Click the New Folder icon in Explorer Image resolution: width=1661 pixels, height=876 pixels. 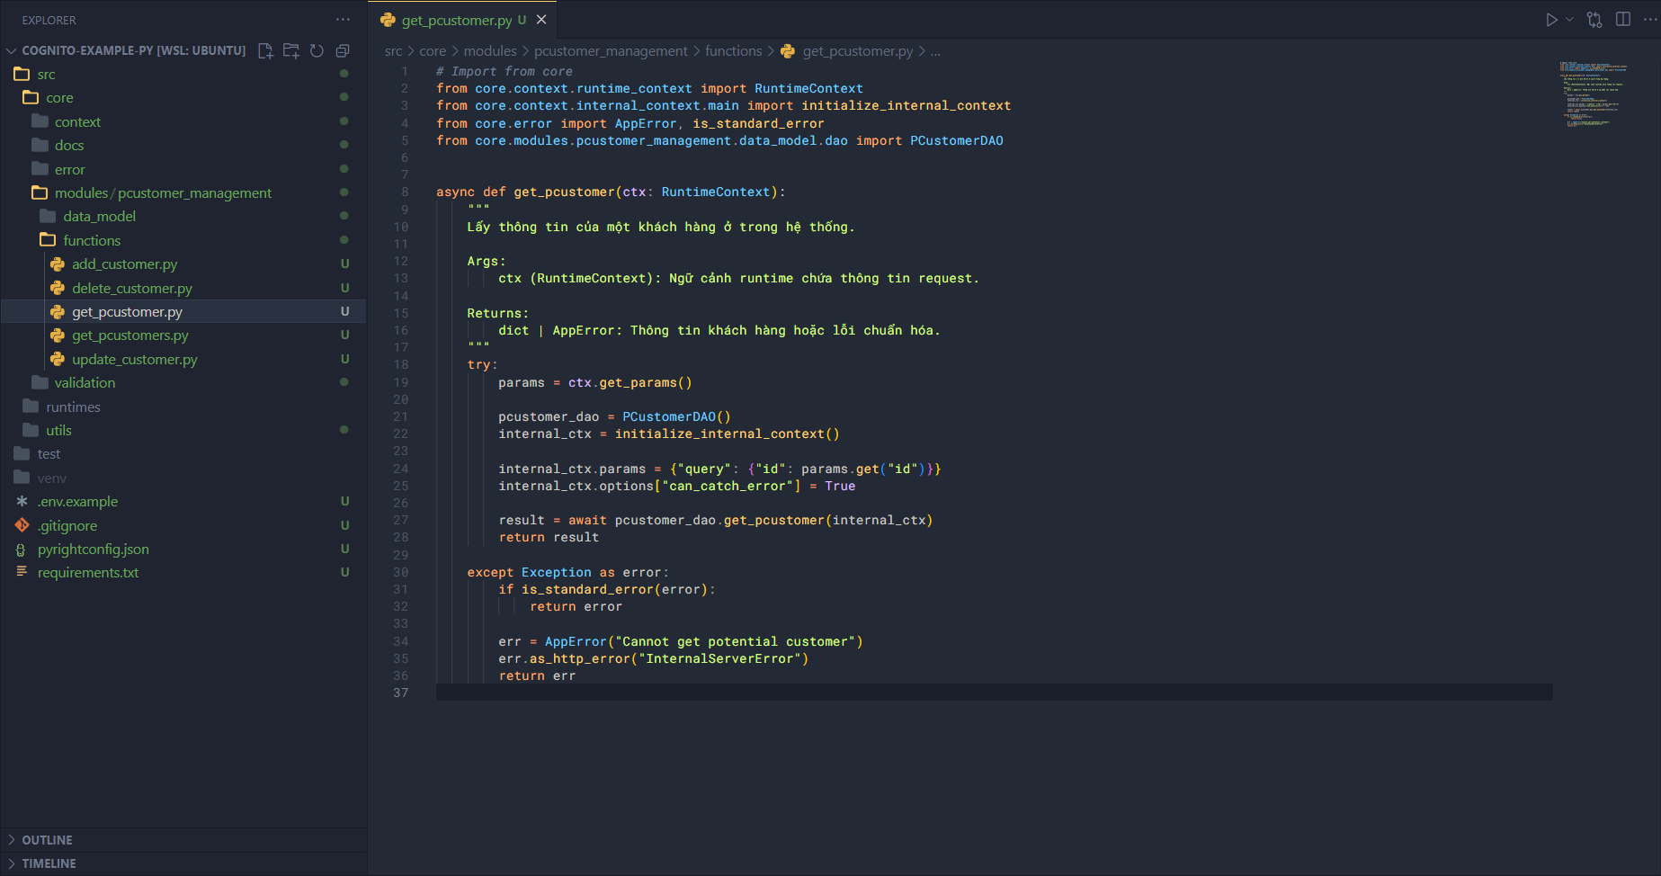coord(291,51)
